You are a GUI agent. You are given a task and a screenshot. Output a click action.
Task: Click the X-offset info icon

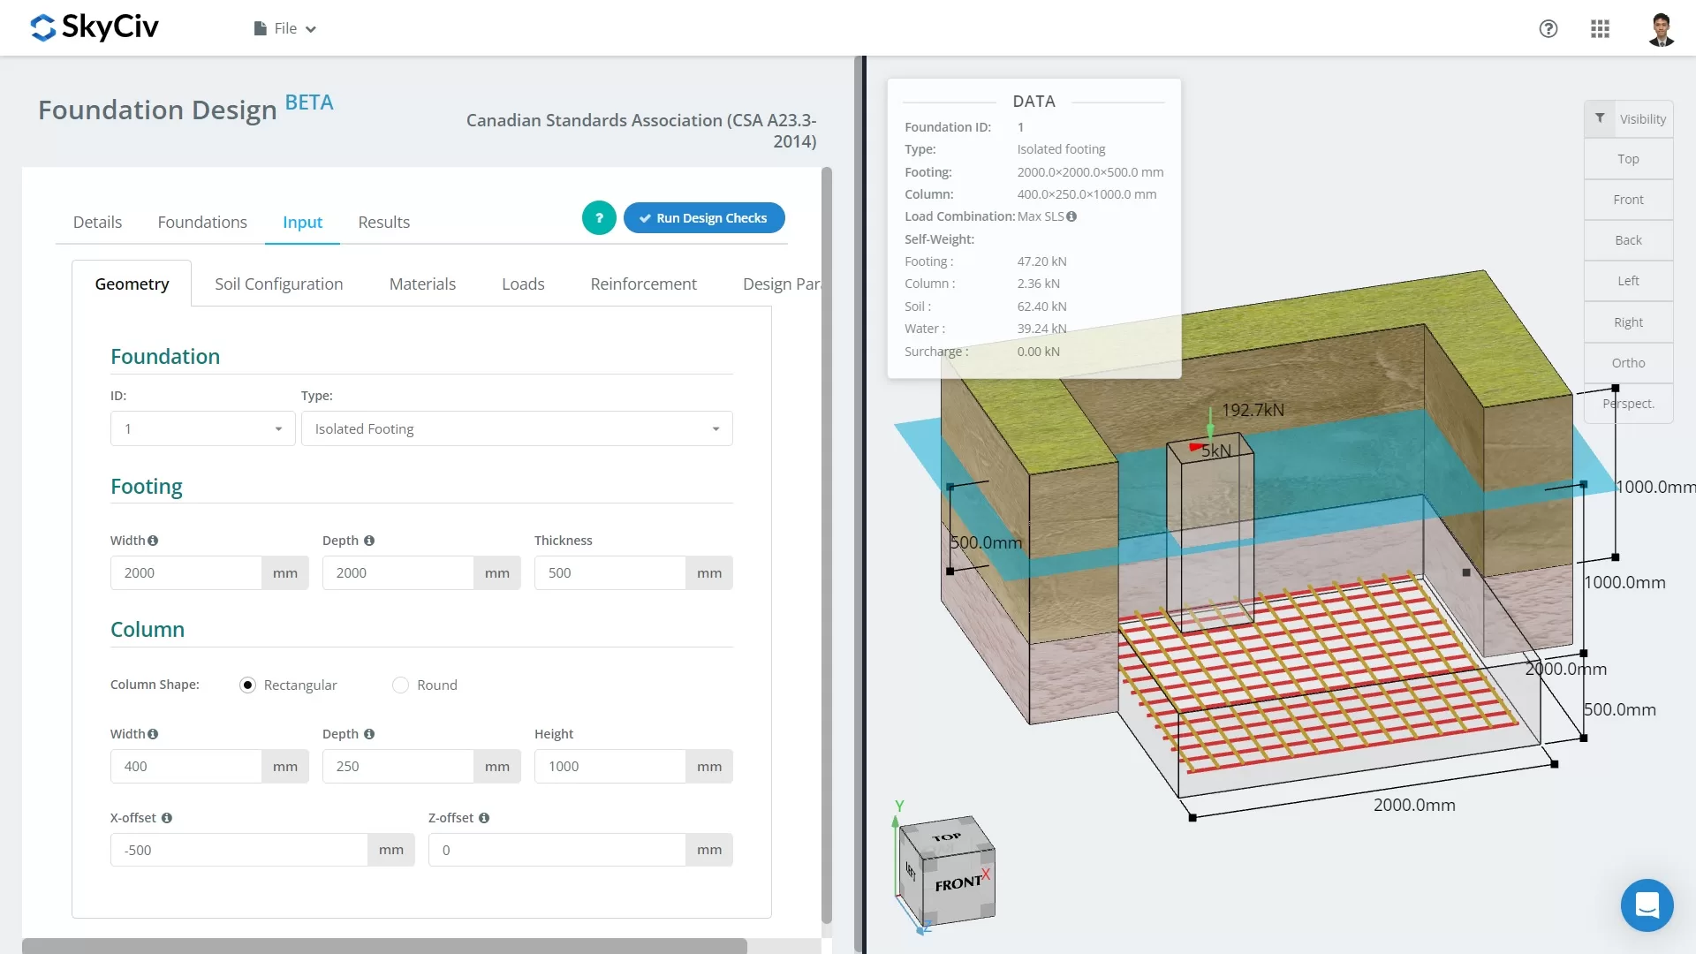[x=167, y=818]
